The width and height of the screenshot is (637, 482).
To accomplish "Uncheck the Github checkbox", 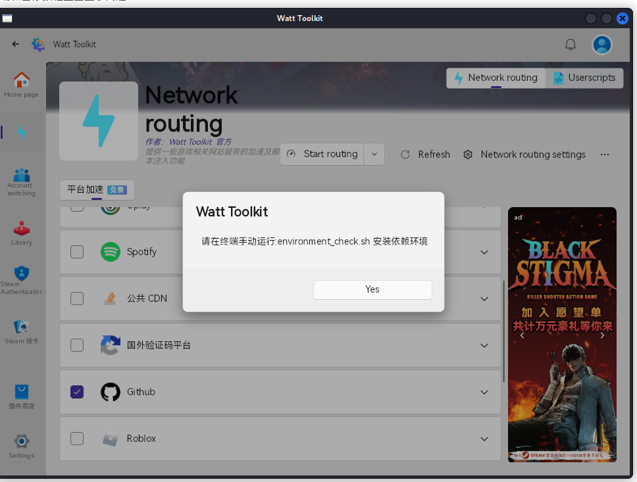I will [x=77, y=392].
